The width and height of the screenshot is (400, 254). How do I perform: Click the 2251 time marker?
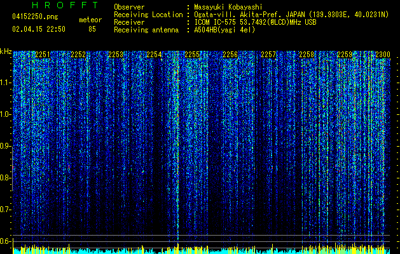pos(43,55)
